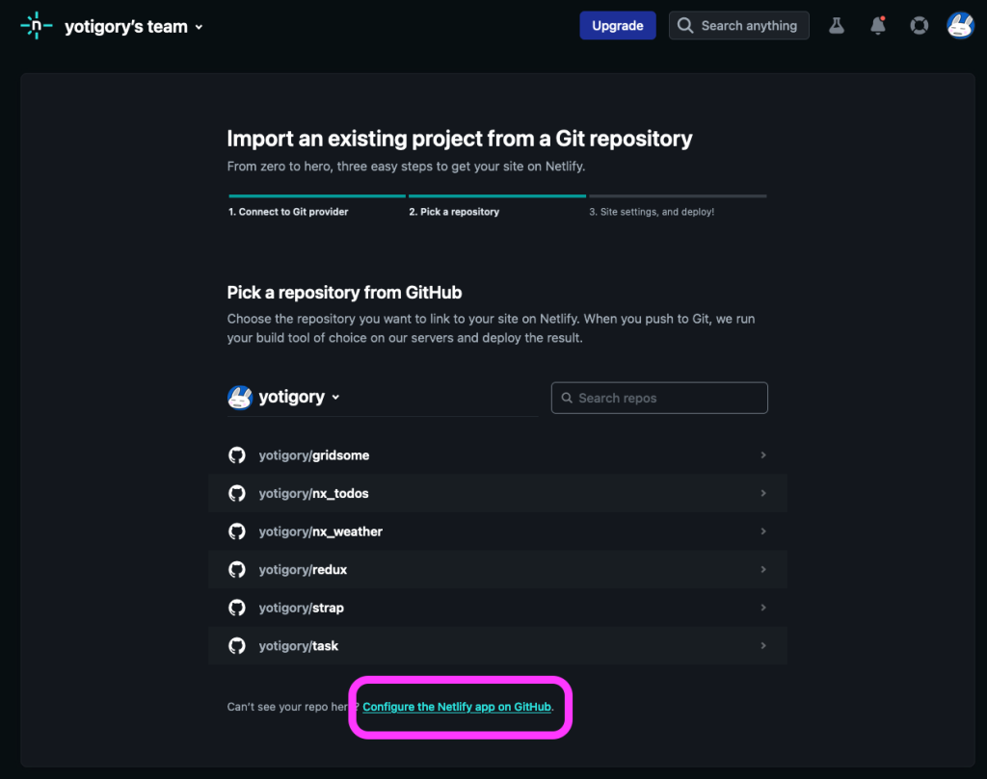Click GitHub icon beside yotigory/nx_todos
The width and height of the screenshot is (987, 779).
(237, 494)
